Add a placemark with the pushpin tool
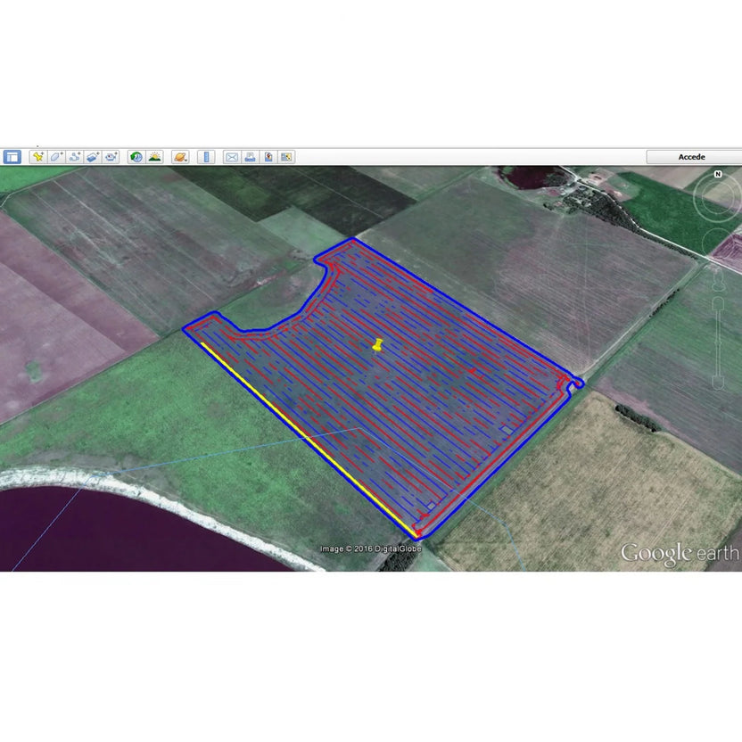This screenshot has width=742, height=742. coord(37,157)
